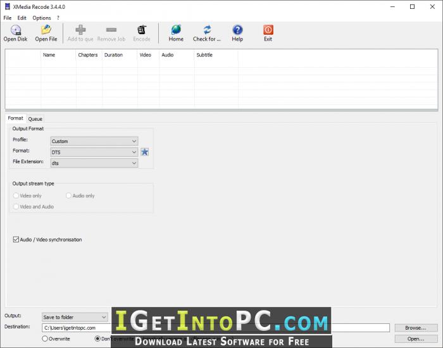Choose the Don't overwrite radio button
This screenshot has width=443, height=348.
pos(97,339)
